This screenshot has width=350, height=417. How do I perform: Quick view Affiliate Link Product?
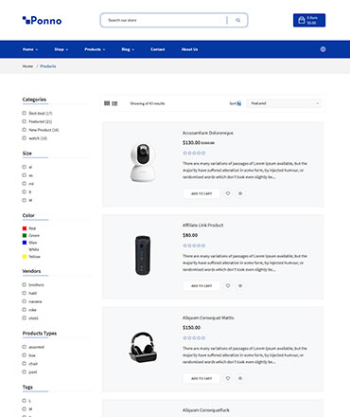[240, 285]
